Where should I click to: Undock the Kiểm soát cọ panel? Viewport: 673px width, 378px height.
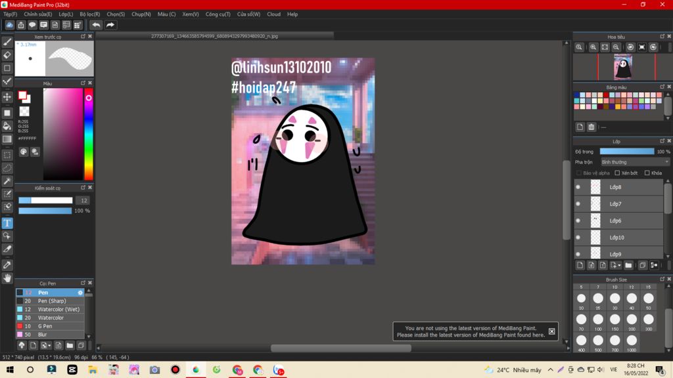(x=83, y=188)
